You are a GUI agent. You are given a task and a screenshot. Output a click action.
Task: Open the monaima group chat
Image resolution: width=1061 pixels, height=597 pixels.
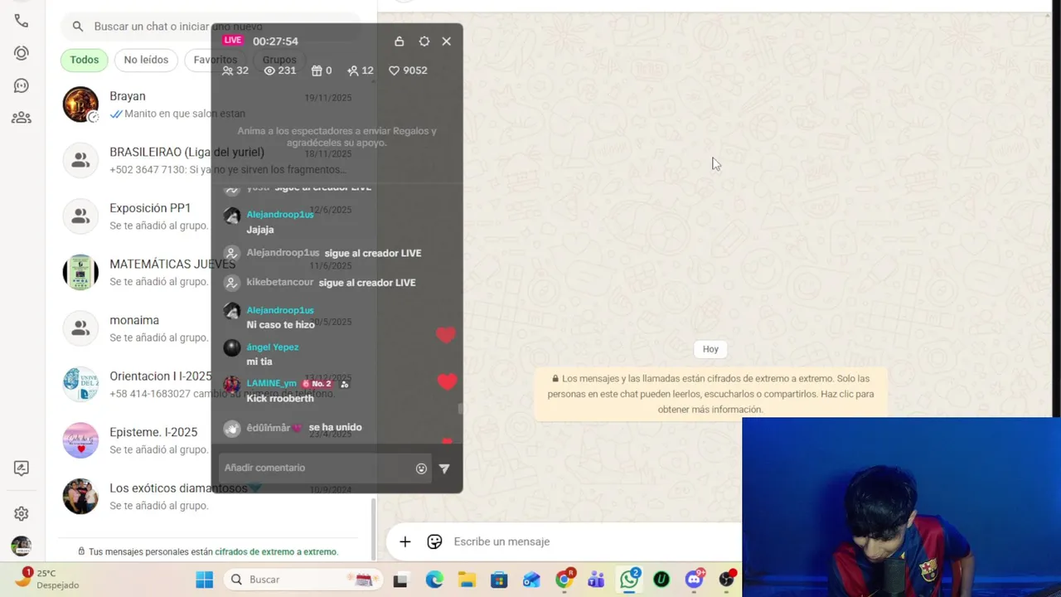pos(211,328)
